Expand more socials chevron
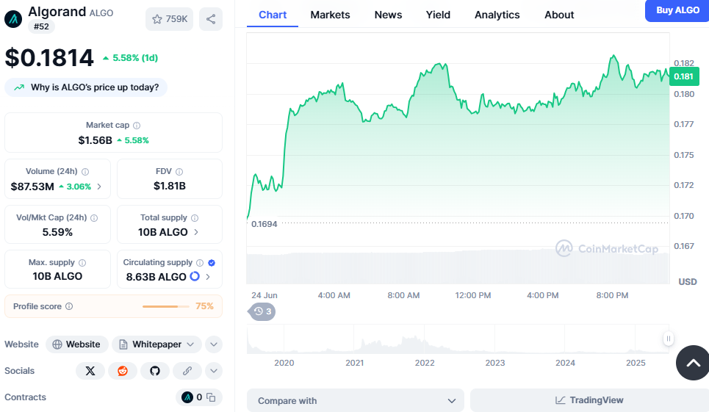Image resolution: width=709 pixels, height=412 pixels. click(x=214, y=371)
